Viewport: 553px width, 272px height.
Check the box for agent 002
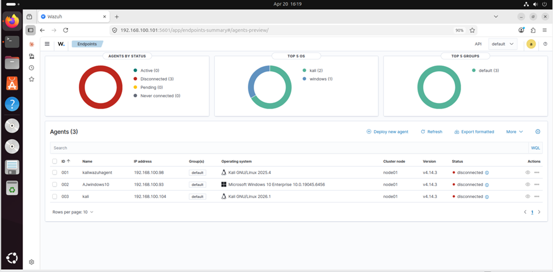click(54, 184)
